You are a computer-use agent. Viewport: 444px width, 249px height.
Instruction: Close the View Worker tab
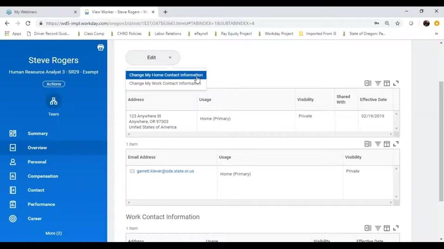pos(153,12)
